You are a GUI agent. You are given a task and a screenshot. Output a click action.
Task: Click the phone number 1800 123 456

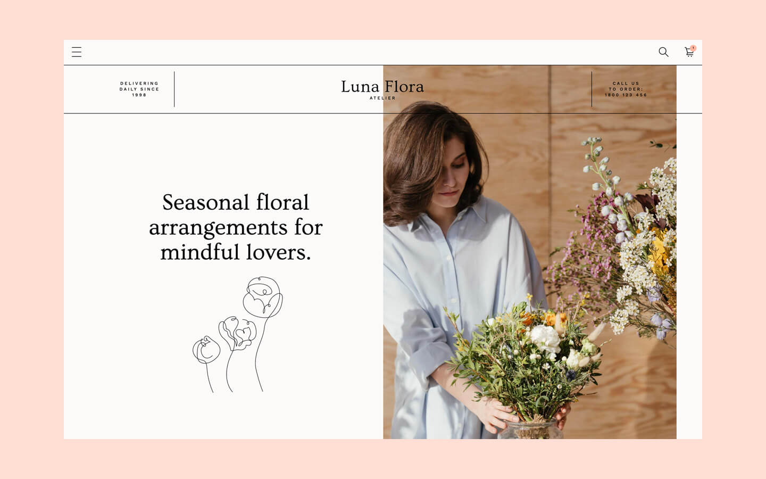pos(626,95)
